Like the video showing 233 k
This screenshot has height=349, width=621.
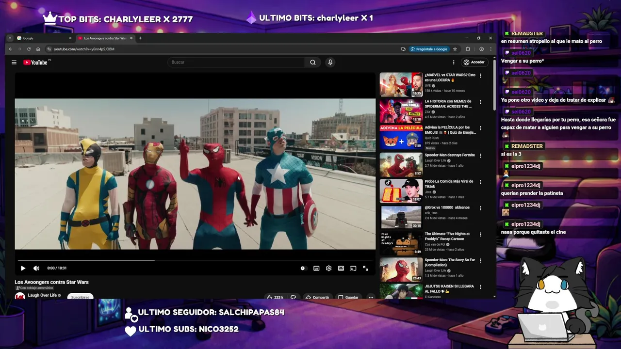[275, 297]
